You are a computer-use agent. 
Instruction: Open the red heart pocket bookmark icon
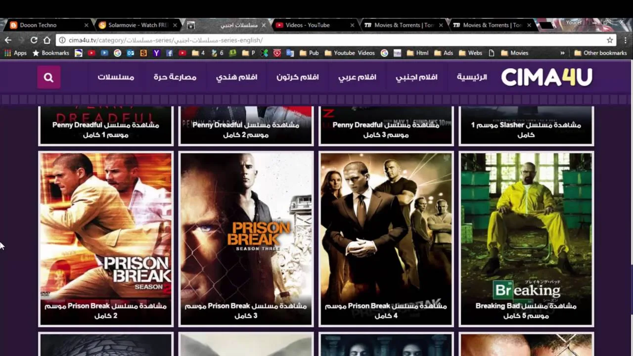click(277, 53)
